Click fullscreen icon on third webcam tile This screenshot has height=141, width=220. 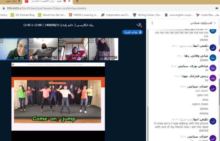pos(61,41)
